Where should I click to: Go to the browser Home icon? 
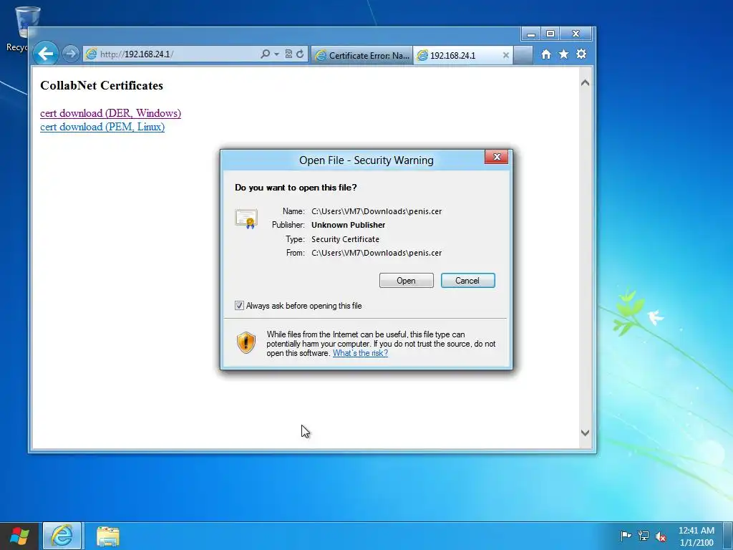546,54
